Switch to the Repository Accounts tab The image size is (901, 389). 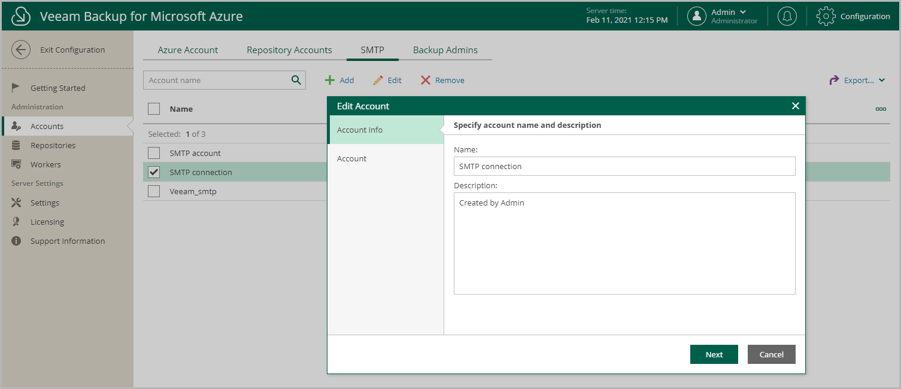click(289, 50)
